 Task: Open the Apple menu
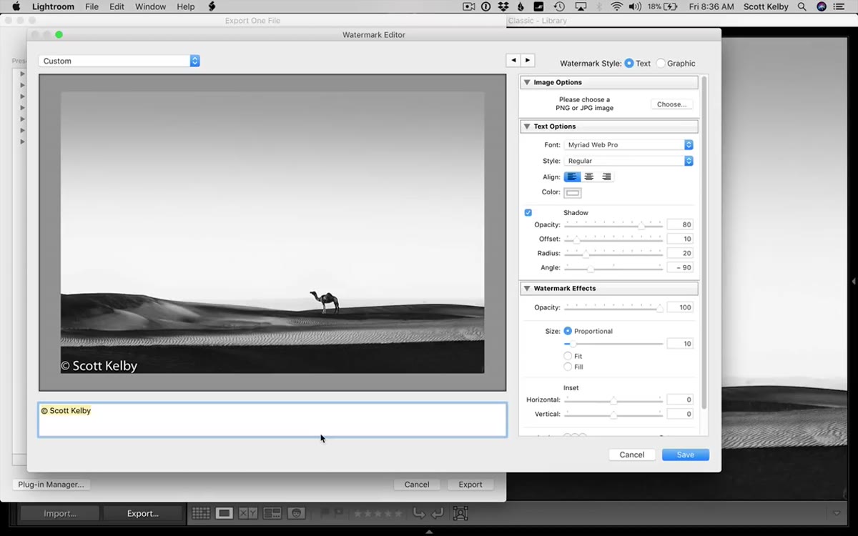tap(16, 6)
